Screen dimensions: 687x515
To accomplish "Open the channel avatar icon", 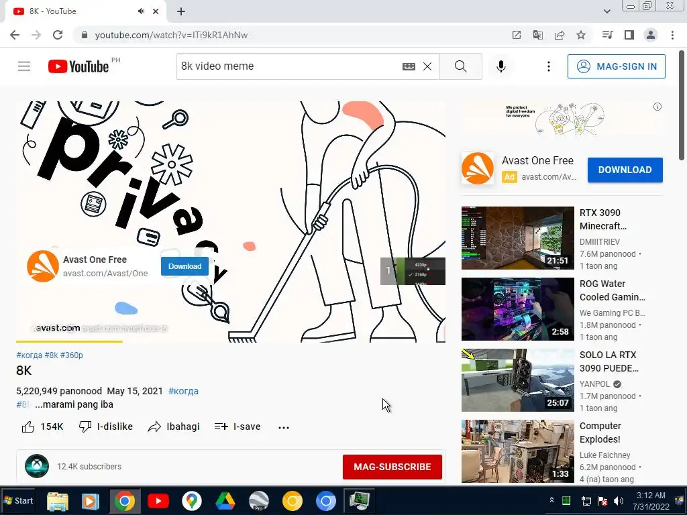I will tap(37, 466).
